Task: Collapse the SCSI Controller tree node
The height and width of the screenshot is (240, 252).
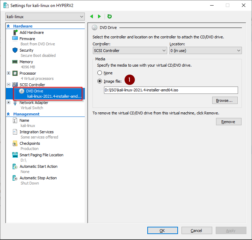Action: 9,85
